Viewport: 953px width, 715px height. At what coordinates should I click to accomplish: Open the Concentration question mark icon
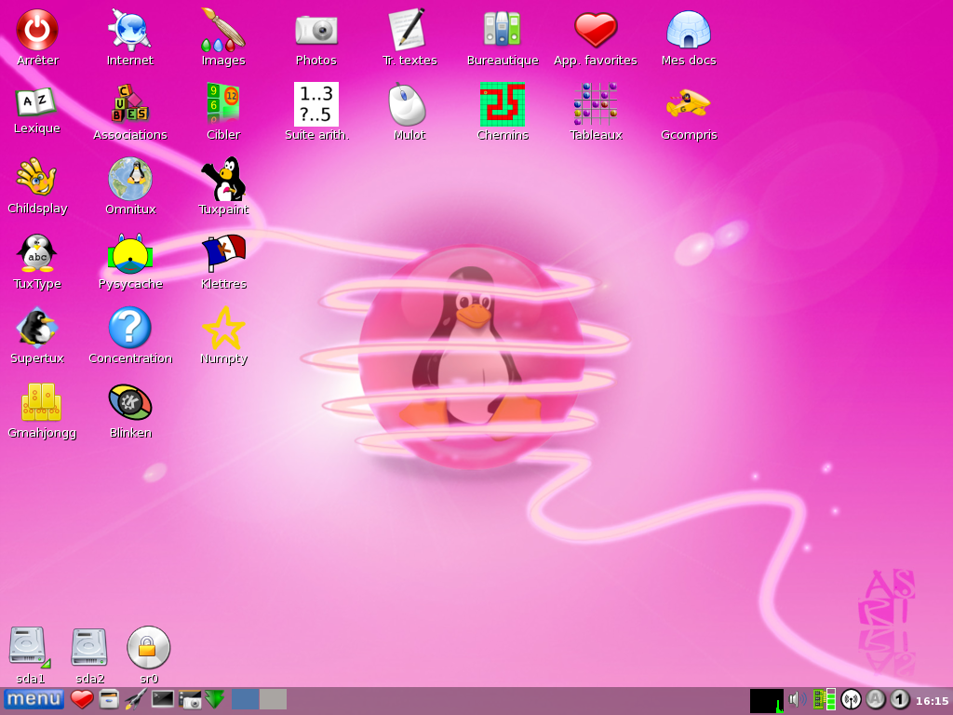tap(129, 328)
